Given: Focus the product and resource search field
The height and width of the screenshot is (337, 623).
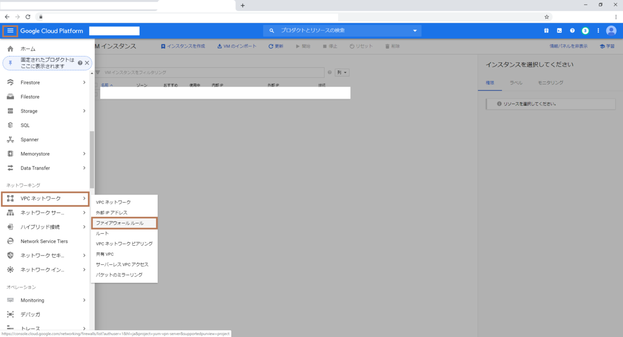Looking at the screenshot, I should click(343, 31).
